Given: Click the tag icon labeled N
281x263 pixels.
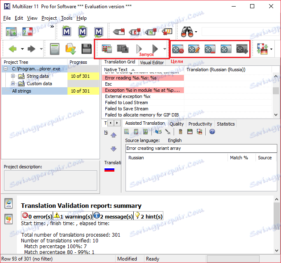Looking at the screenshot, I should point(151,32).
